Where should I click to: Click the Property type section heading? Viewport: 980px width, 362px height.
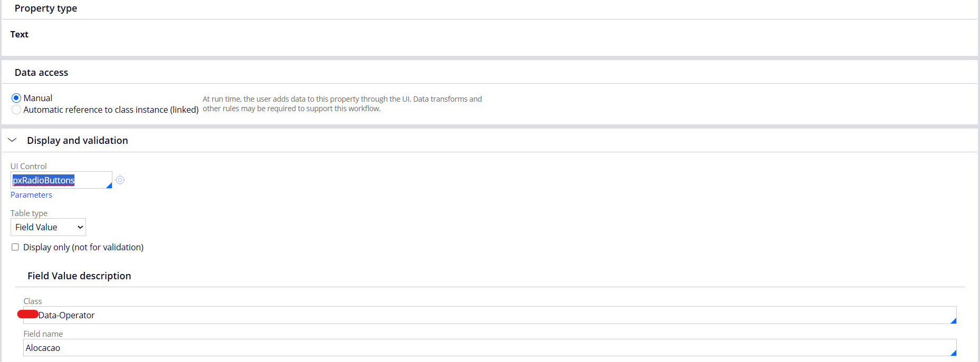click(x=46, y=8)
